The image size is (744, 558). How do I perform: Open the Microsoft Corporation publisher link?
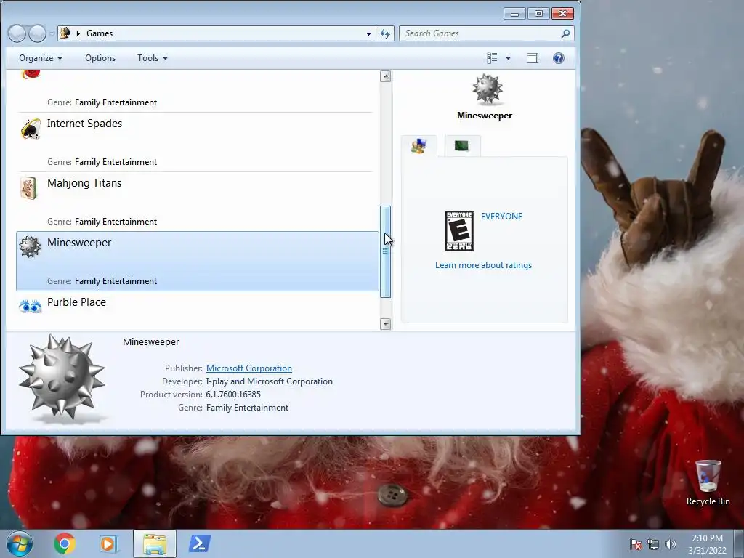click(x=249, y=368)
